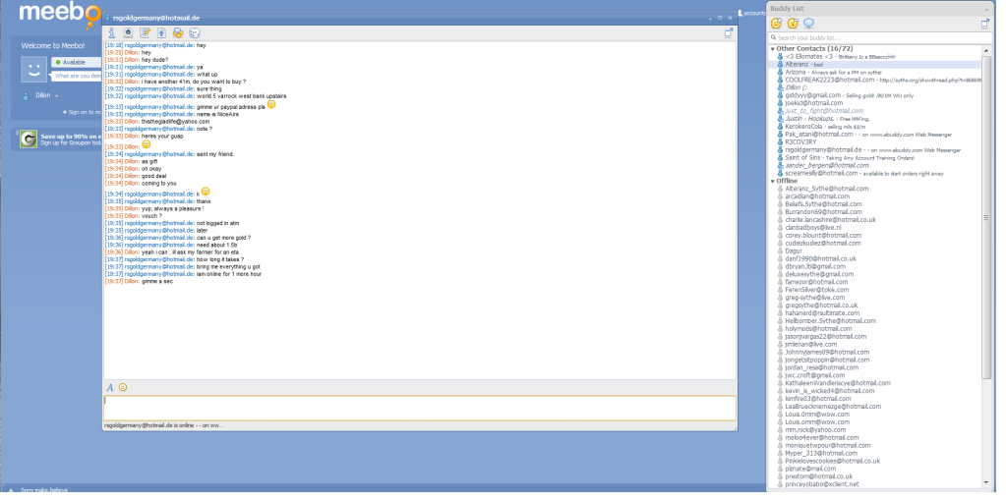Click the Meebo logo
The image size is (1006, 501).
[60, 14]
